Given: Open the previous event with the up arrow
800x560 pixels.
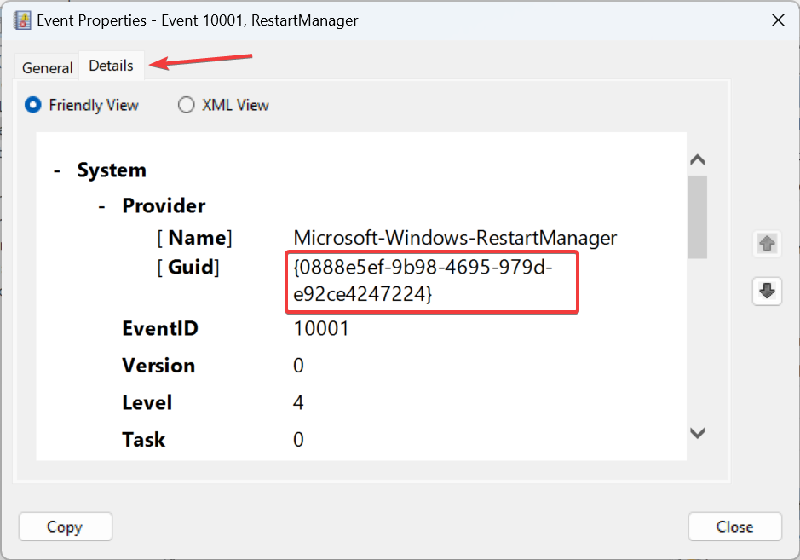Looking at the screenshot, I should pos(767,244).
